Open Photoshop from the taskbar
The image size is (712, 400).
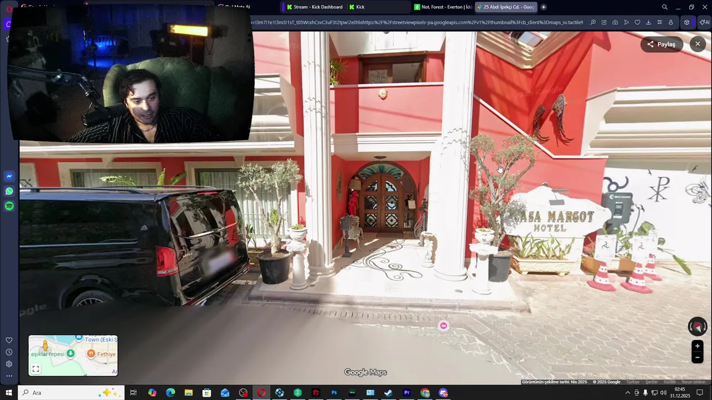[334, 393]
